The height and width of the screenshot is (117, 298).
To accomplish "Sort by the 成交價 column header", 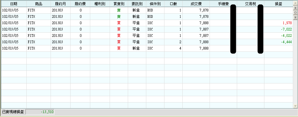I will point(196,4).
